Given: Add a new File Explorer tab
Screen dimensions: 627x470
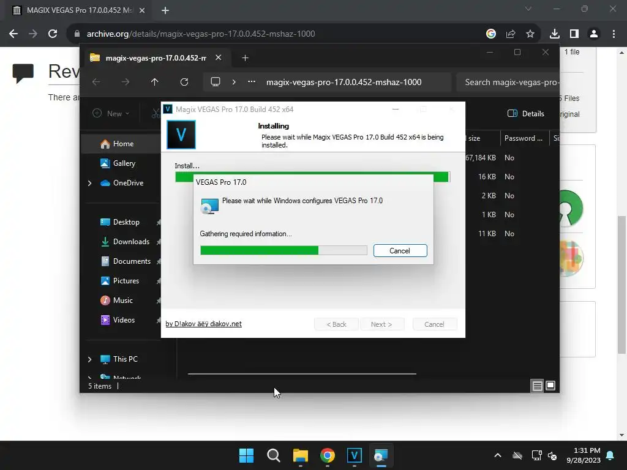Looking at the screenshot, I should [245, 58].
